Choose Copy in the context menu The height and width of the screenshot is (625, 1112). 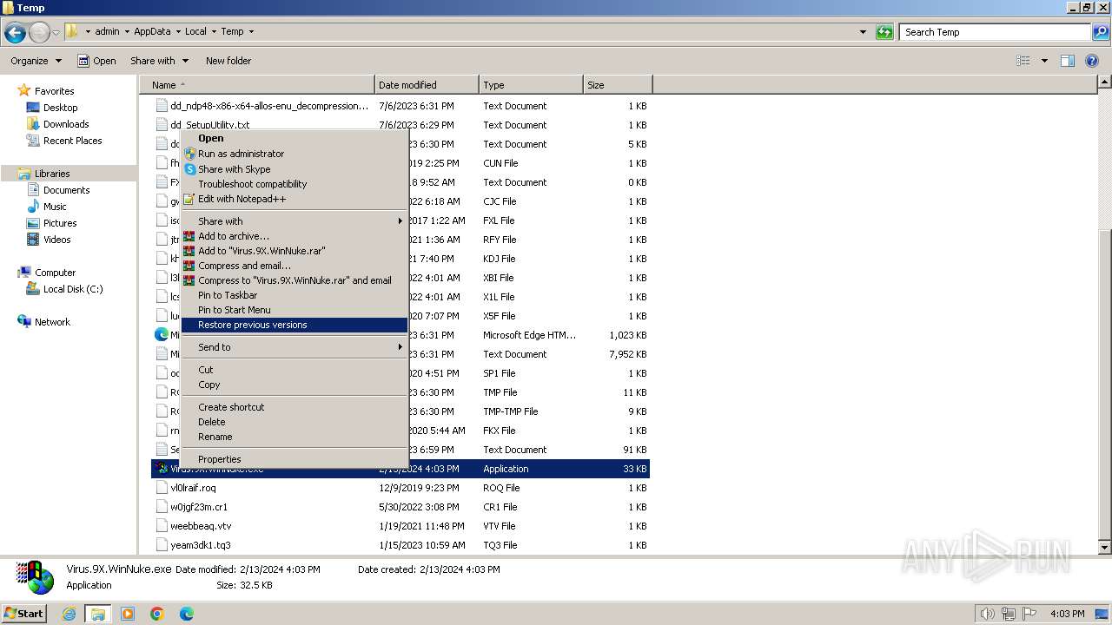[294, 385]
